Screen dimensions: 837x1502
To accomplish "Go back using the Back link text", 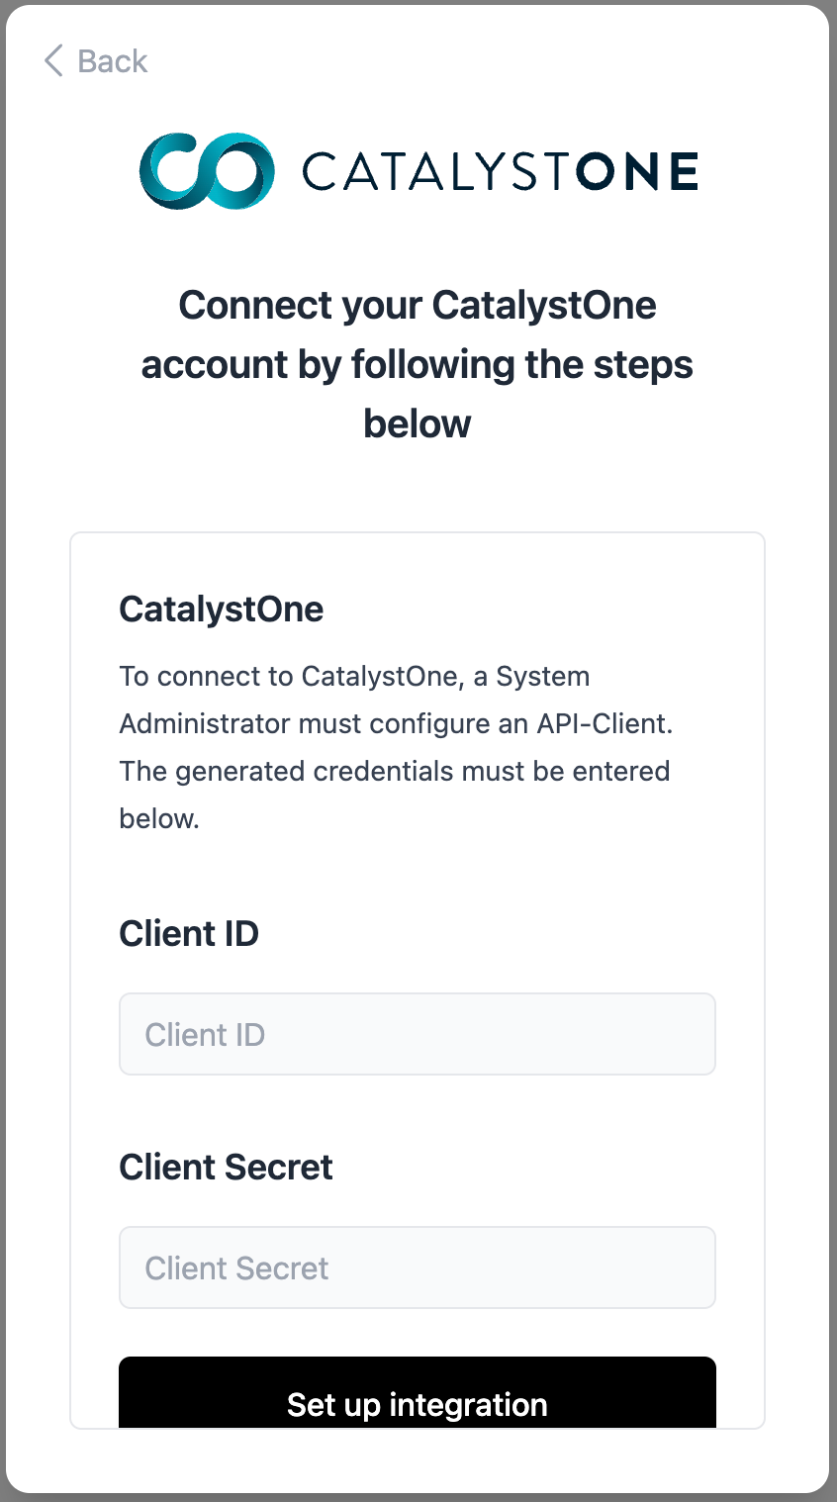I will (112, 61).
